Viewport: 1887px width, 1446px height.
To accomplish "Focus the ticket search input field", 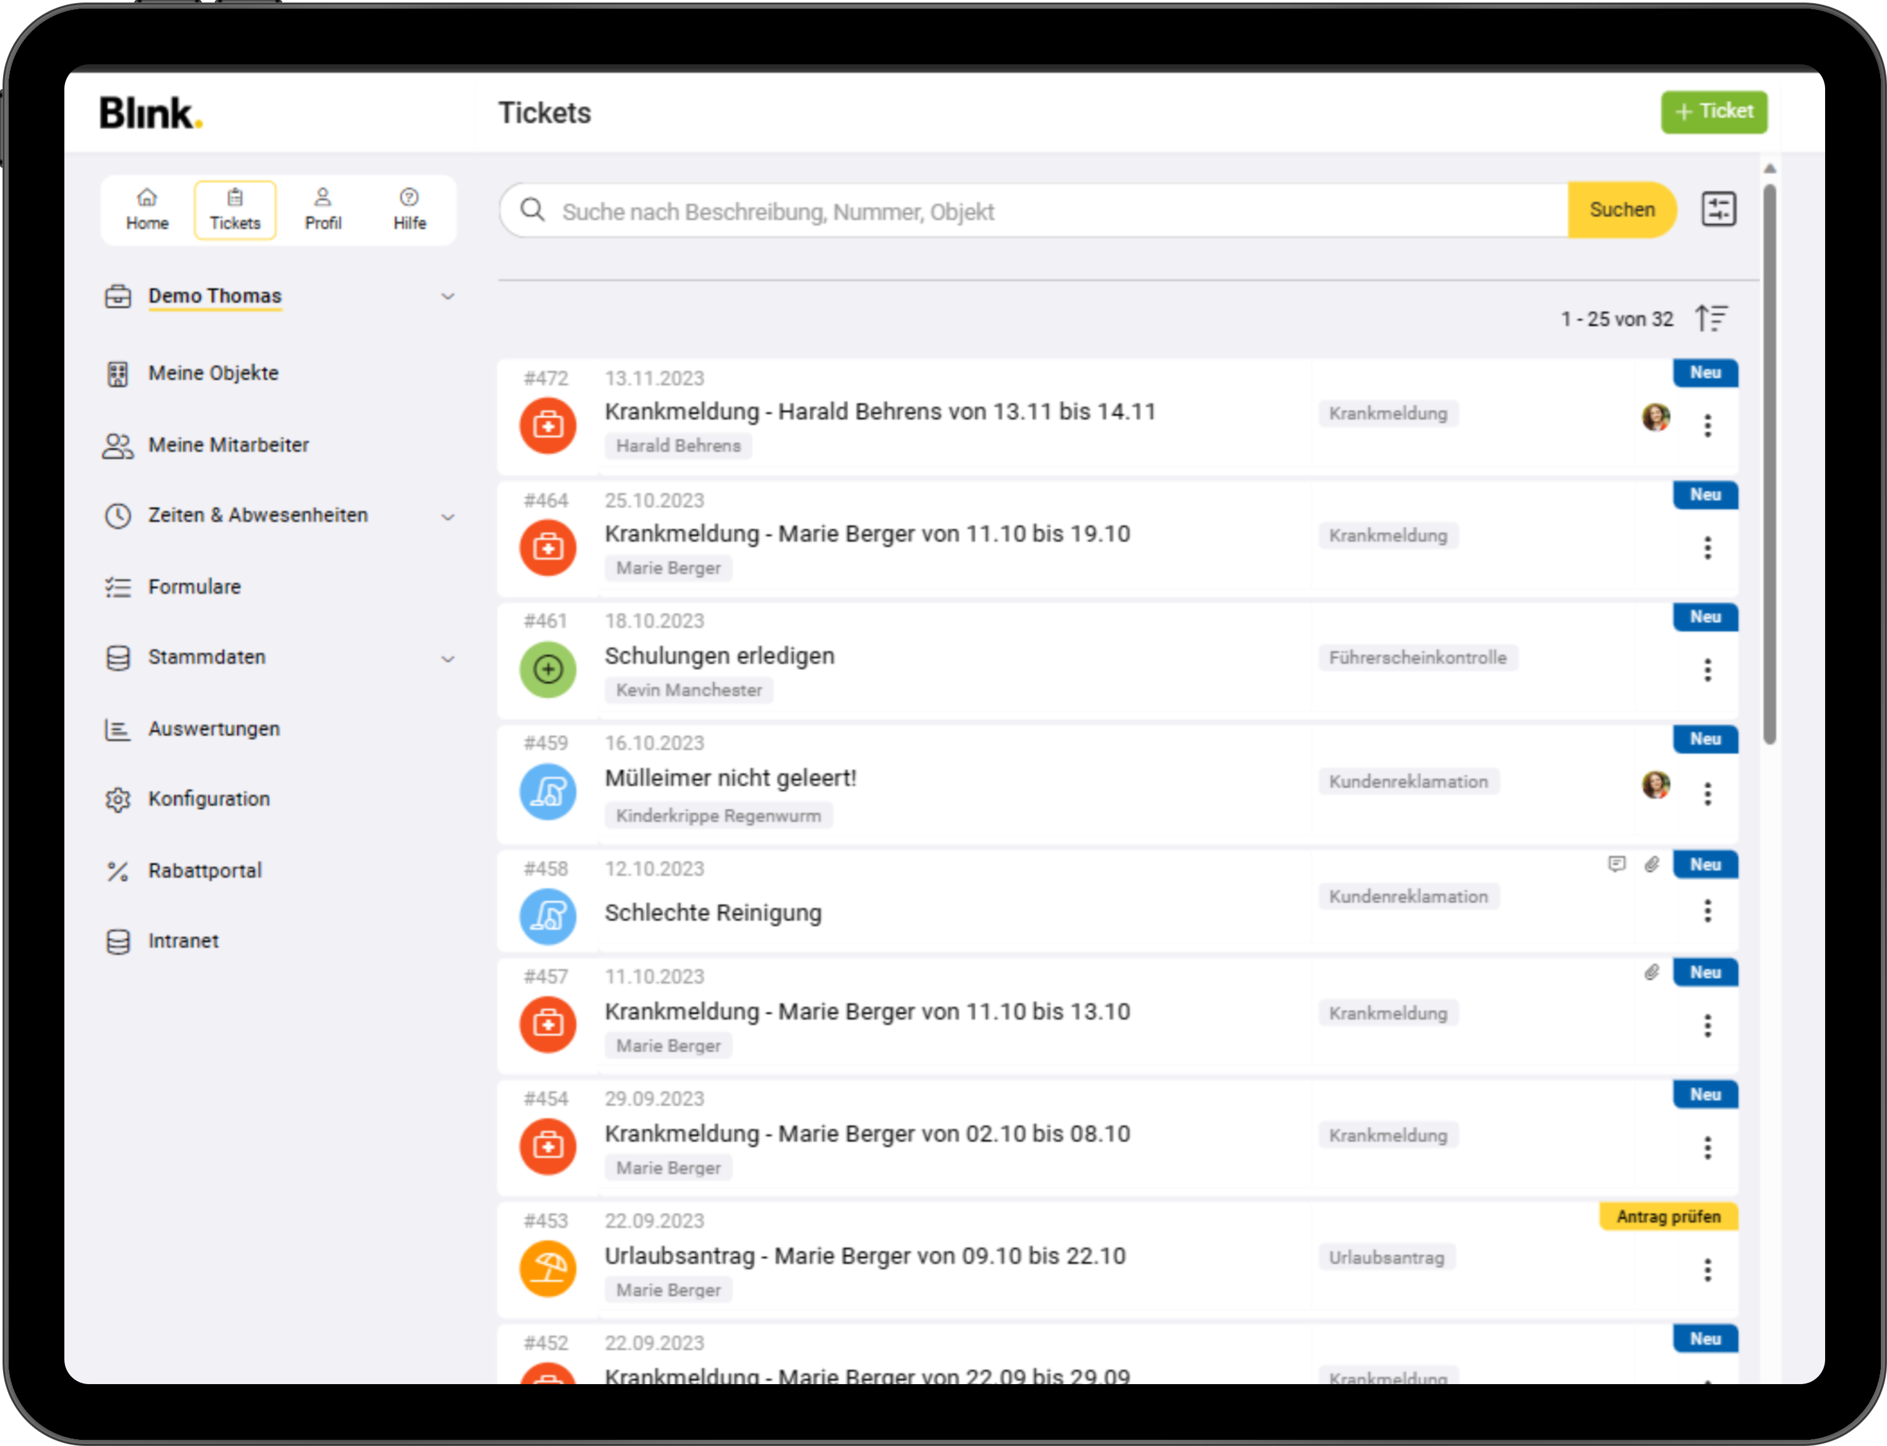I will pos(1033,211).
